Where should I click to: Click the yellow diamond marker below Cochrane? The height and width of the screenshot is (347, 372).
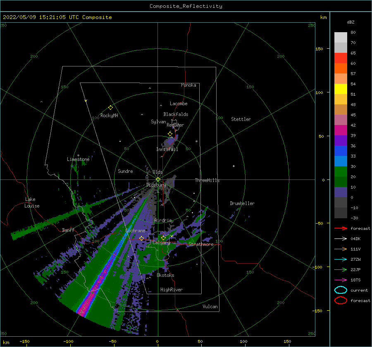pyautogui.click(x=142, y=238)
